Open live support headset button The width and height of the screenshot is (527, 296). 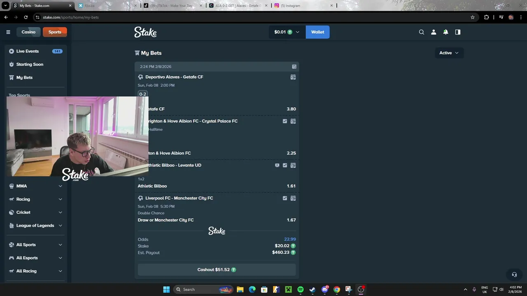[514, 275]
